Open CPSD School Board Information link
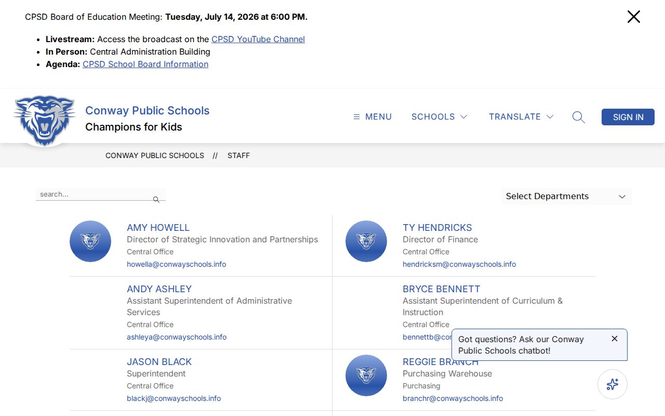 (x=145, y=64)
